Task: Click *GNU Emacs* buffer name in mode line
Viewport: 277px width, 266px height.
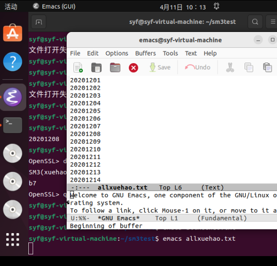Action: [x=119, y=218]
